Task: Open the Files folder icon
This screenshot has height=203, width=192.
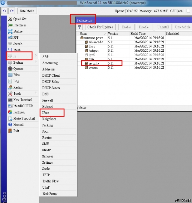Action: tap(10, 75)
